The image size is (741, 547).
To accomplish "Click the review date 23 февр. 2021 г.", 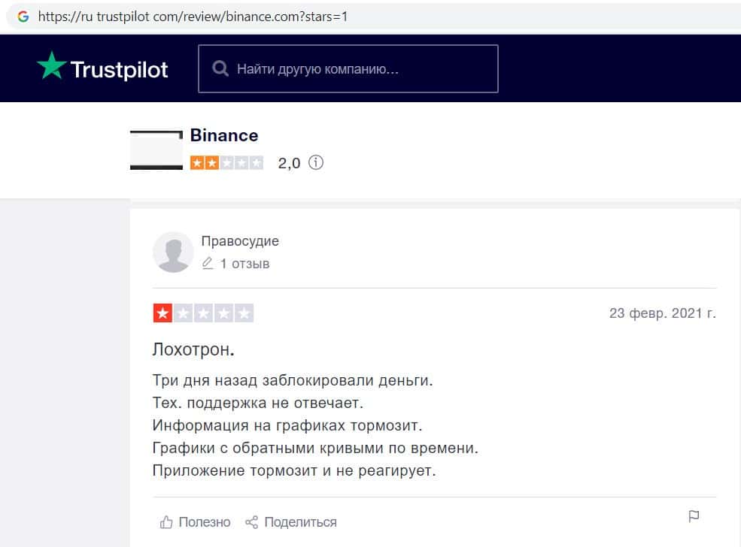I will (x=662, y=313).
